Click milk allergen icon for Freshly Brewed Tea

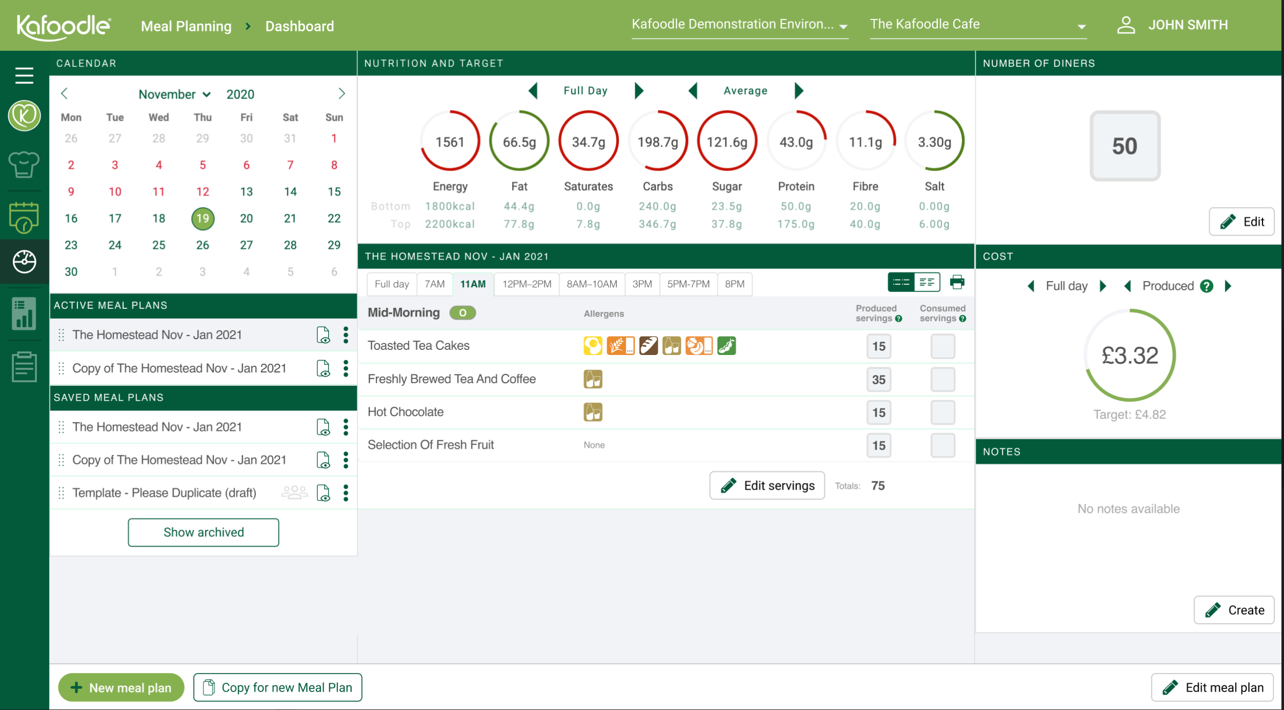(593, 379)
